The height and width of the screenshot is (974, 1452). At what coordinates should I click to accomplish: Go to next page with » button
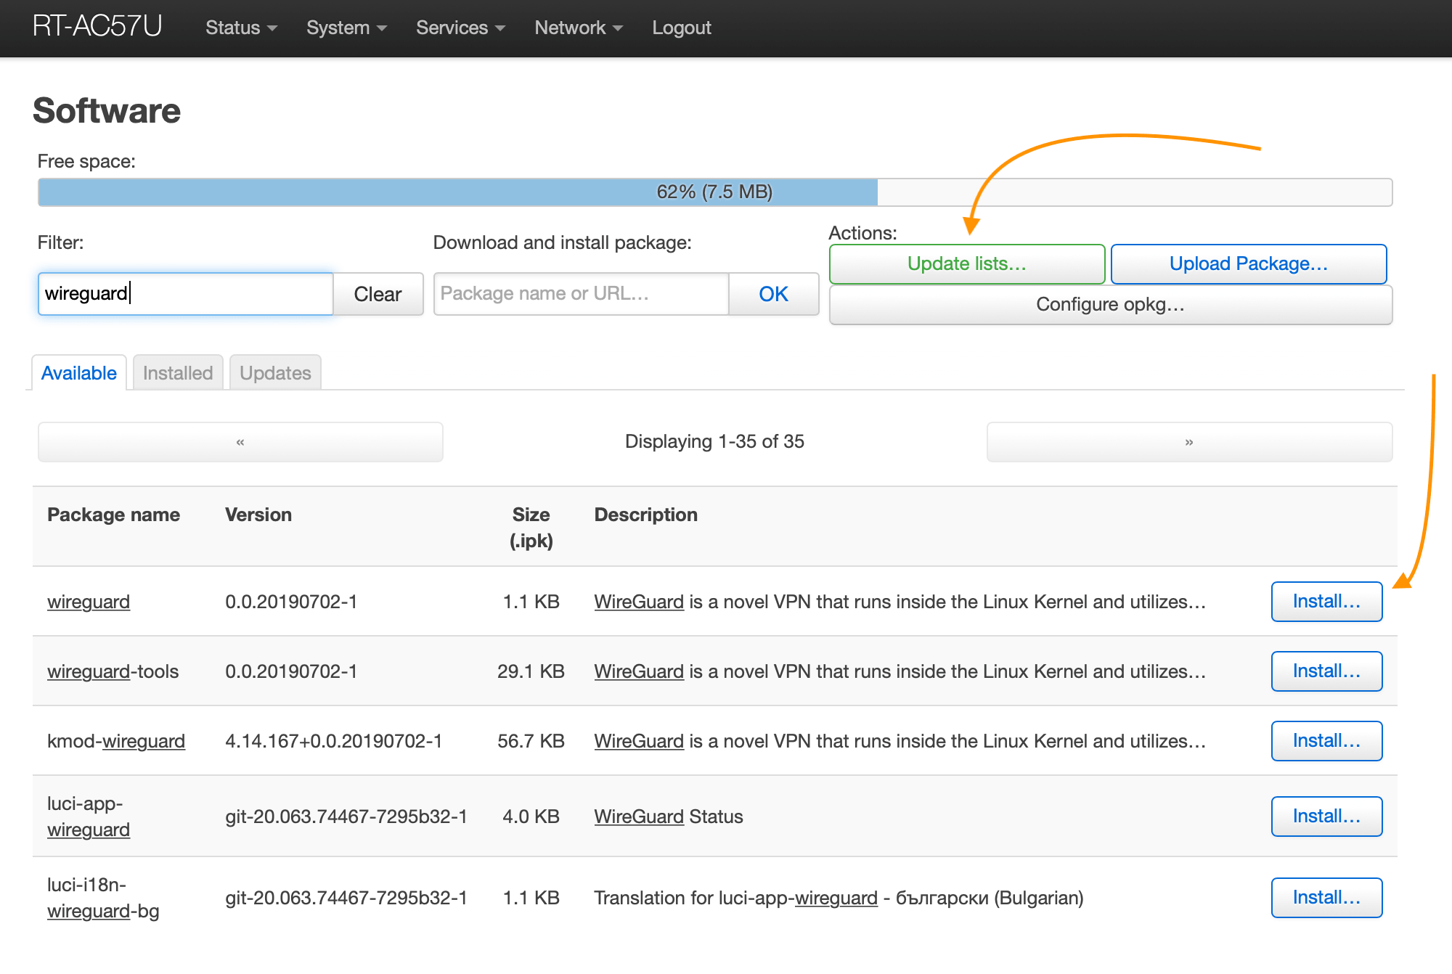pyautogui.click(x=1189, y=442)
